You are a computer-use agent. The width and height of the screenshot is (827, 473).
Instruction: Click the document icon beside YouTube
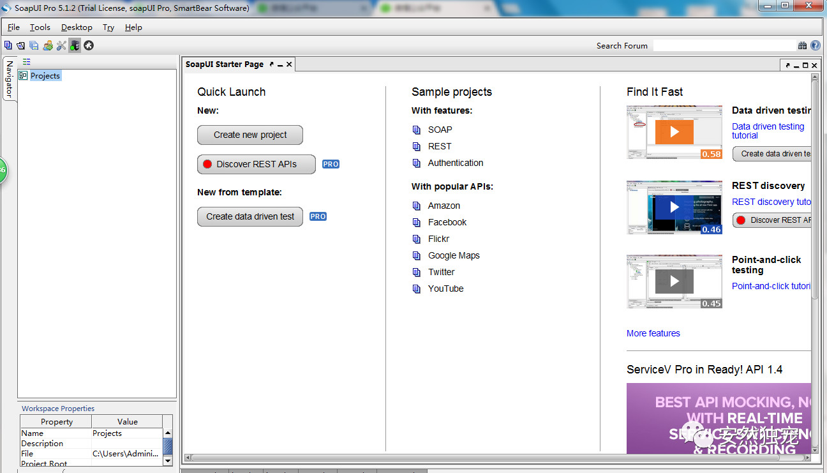[x=417, y=289]
